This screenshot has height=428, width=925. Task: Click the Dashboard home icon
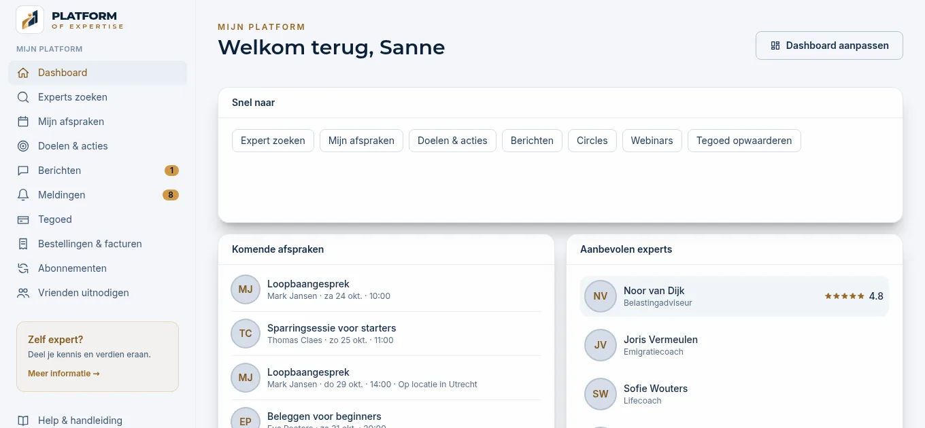tap(23, 73)
